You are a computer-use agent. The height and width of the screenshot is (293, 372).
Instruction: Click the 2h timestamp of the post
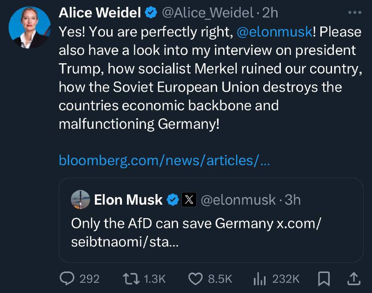coord(270,13)
